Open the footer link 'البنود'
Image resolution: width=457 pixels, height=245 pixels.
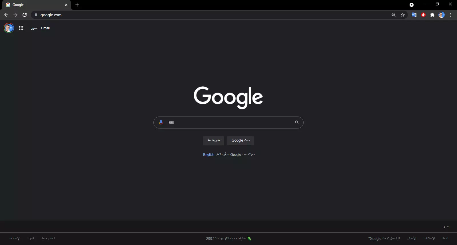(31, 238)
